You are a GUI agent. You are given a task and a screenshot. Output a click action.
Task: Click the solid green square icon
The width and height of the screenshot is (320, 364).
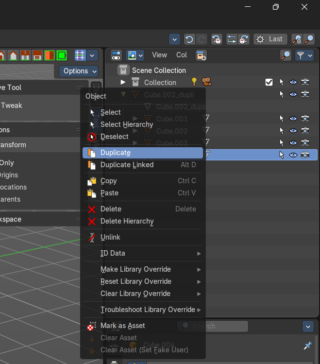pos(62,55)
